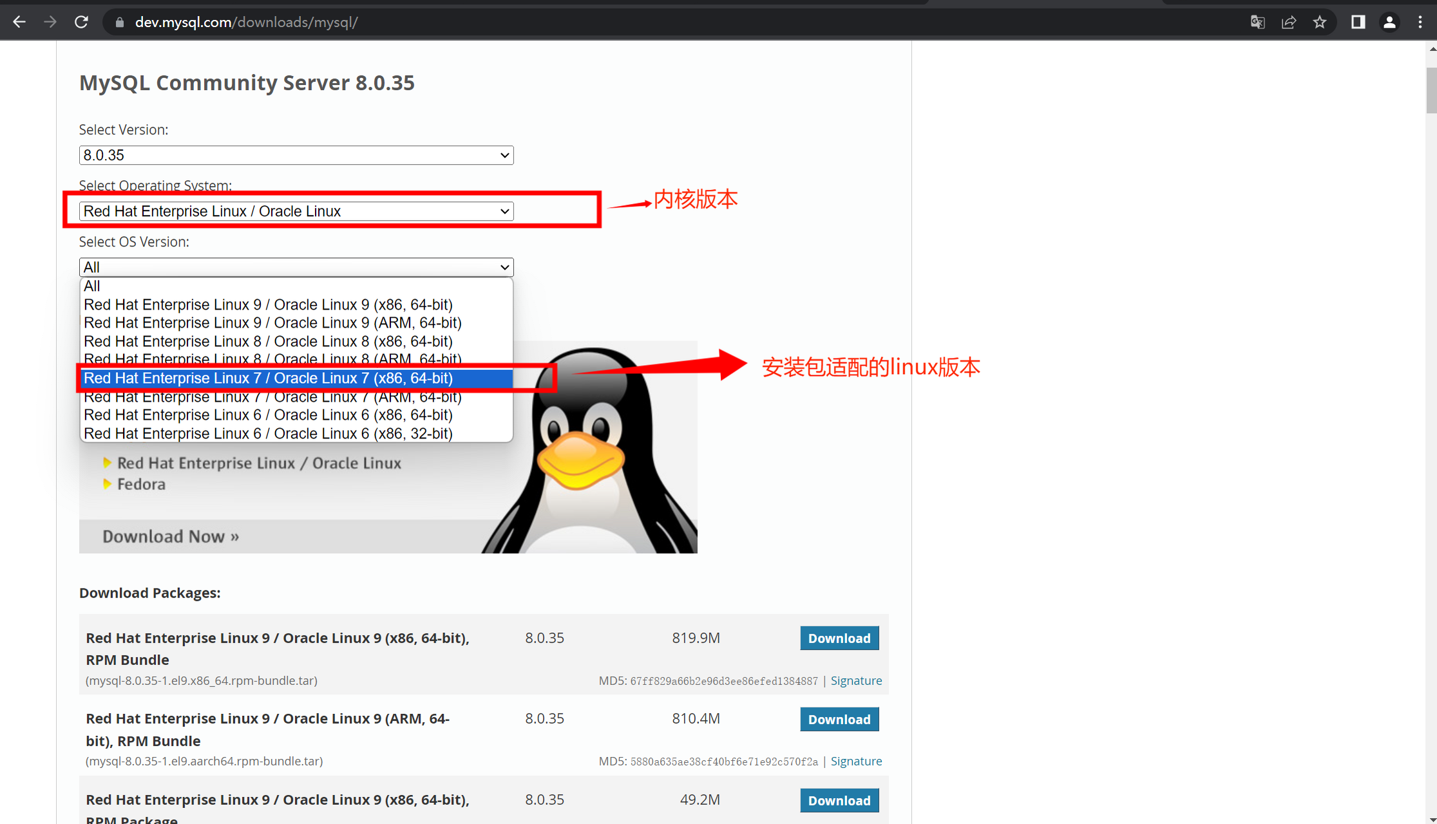Open the Signature link for the first package
Image resolution: width=1437 pixels, height=824 pixels.
point(856,680)
